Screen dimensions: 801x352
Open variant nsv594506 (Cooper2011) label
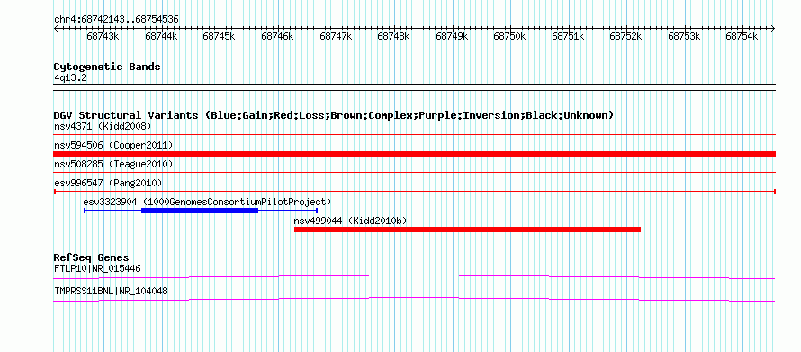point(113,146)
